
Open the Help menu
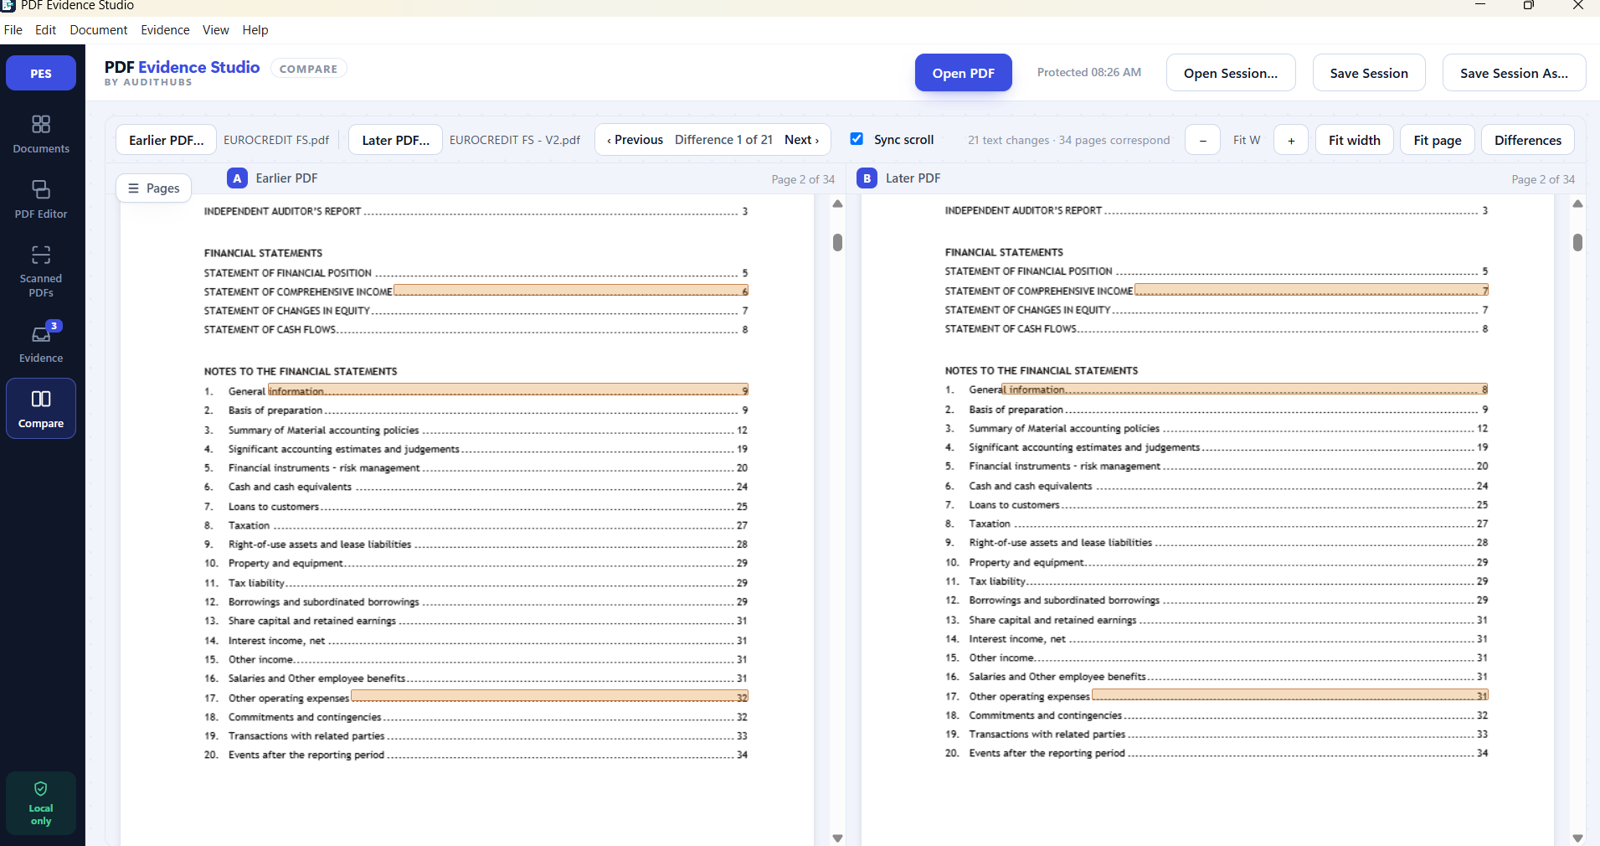tap(255, 30)
